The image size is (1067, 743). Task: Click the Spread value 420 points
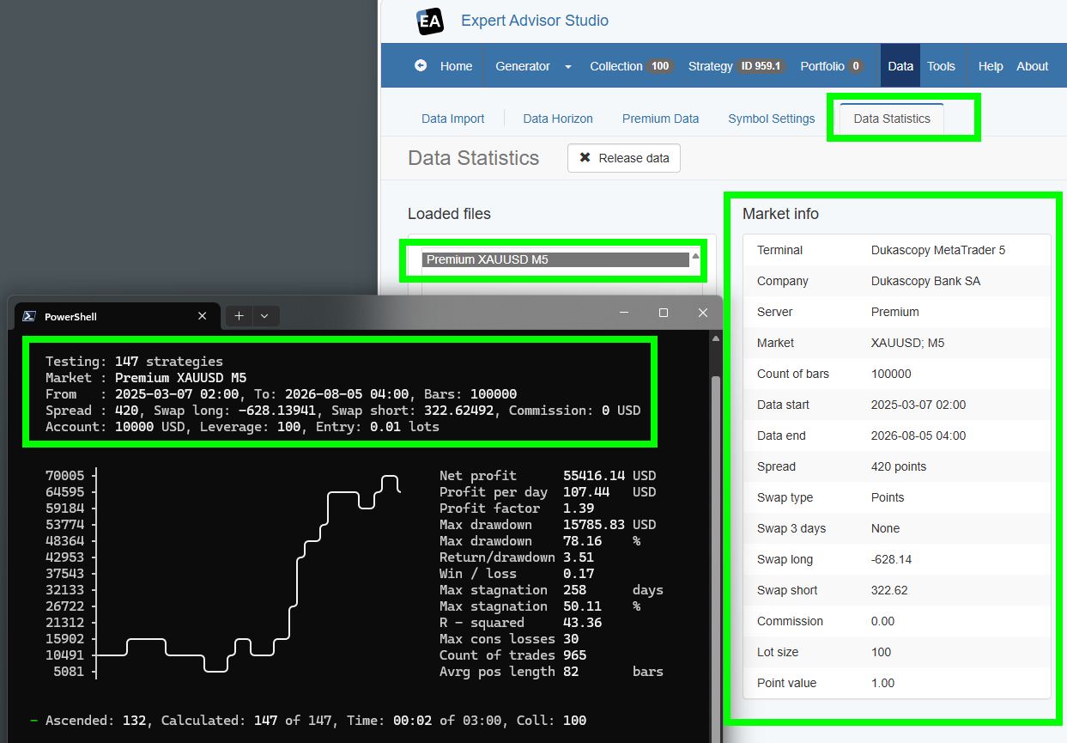(x=899, y=466)
